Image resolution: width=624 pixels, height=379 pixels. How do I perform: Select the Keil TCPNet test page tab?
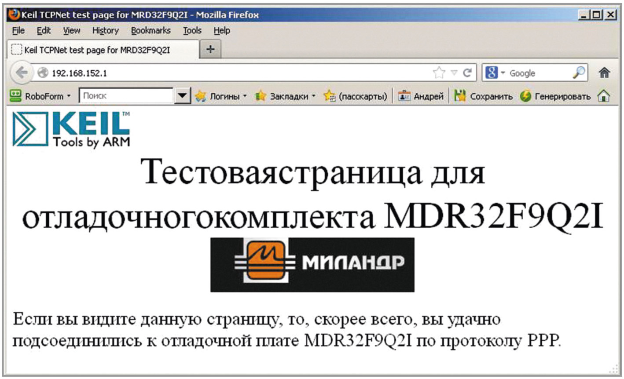click(97, 50)
